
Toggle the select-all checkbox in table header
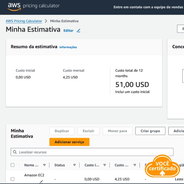coord(13,165)
